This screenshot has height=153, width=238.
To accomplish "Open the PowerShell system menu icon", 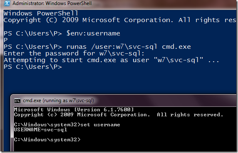I will (x=7, y=3).
